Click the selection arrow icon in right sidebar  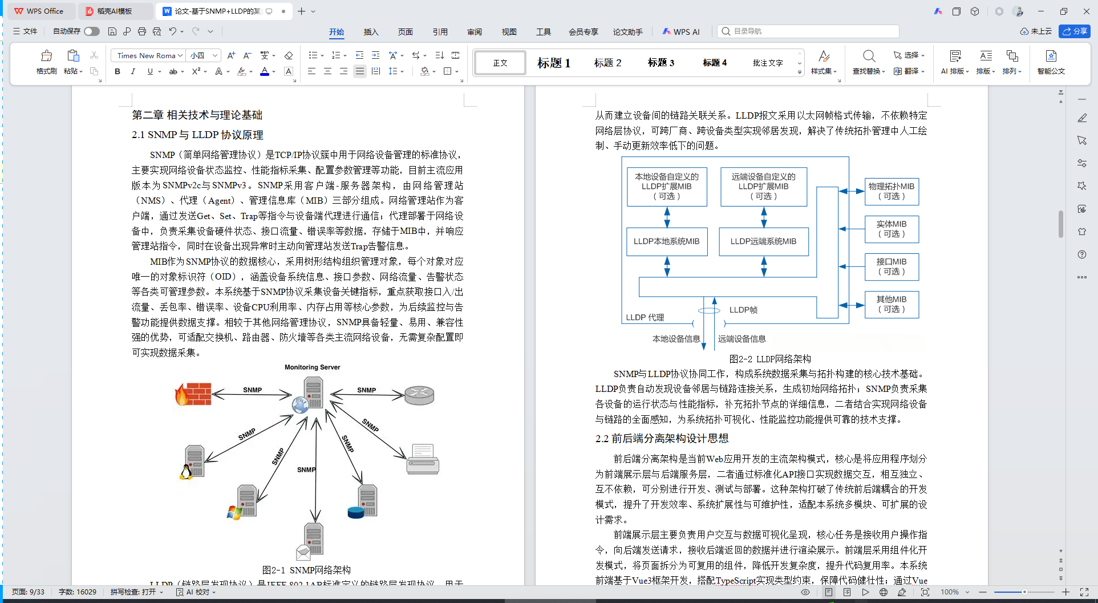click(x=1082, y=140)
